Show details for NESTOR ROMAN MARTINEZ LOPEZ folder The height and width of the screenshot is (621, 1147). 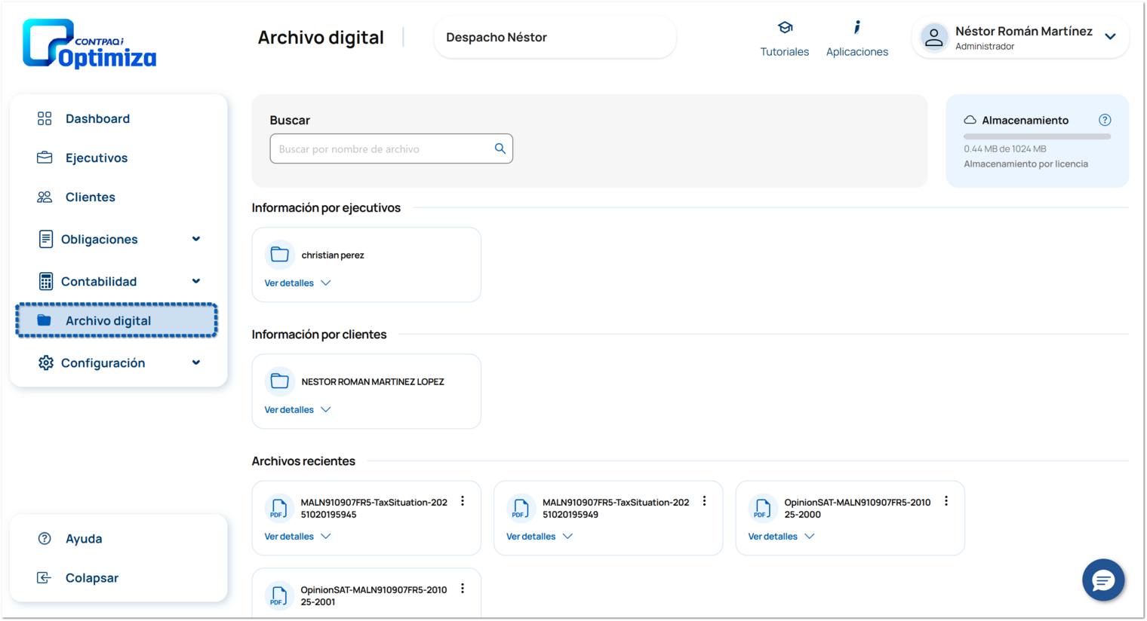[x=297, y=409]
